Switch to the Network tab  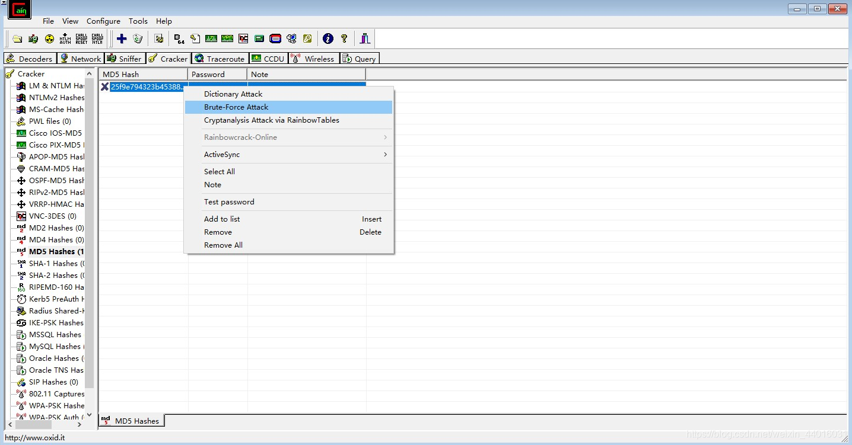[x=81, y=59]
